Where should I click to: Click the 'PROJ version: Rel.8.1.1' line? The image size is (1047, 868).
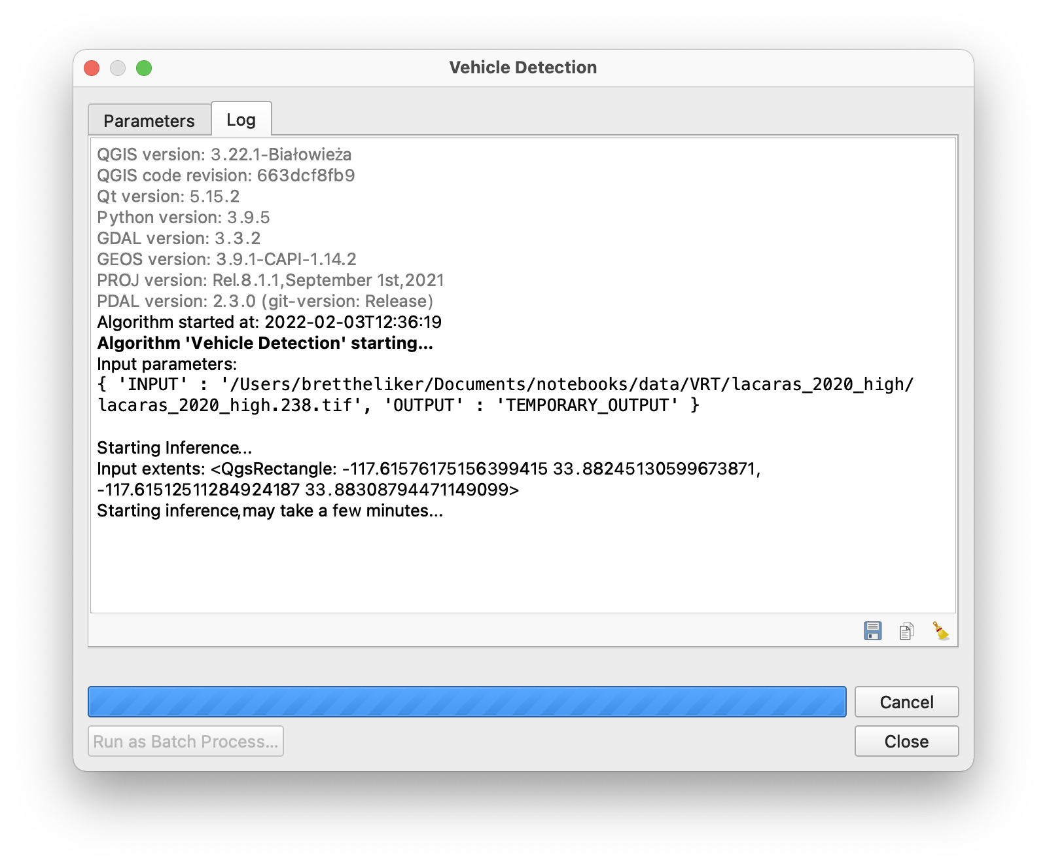[x=270, y=280]
